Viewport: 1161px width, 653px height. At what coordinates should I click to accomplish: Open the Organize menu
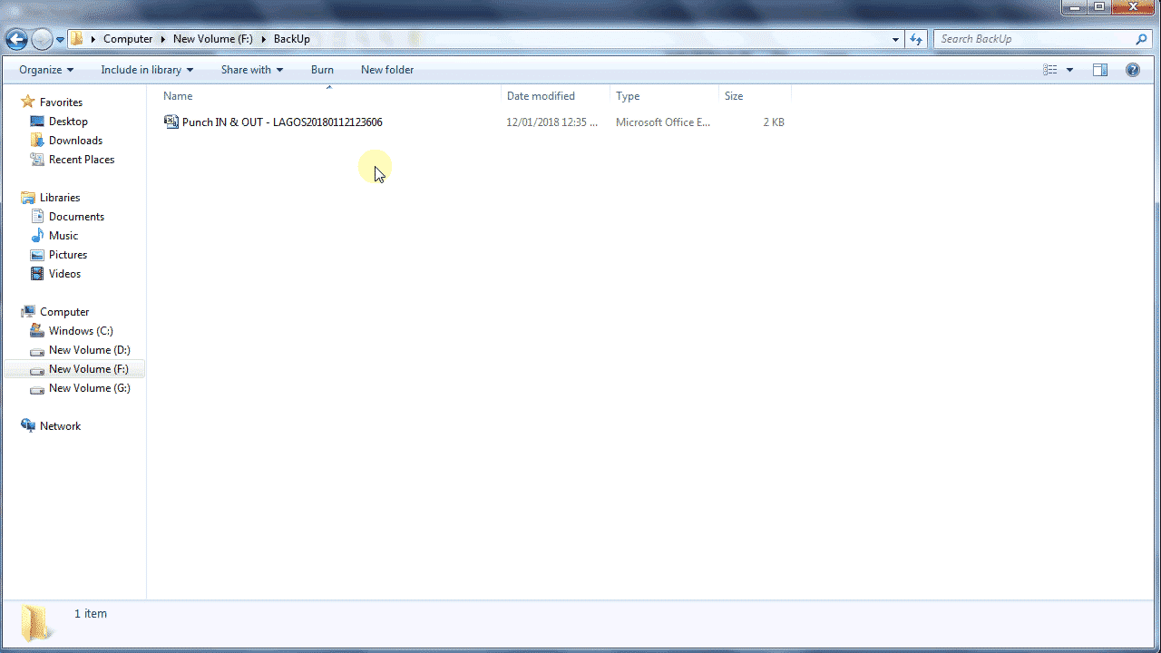(46, 70)
